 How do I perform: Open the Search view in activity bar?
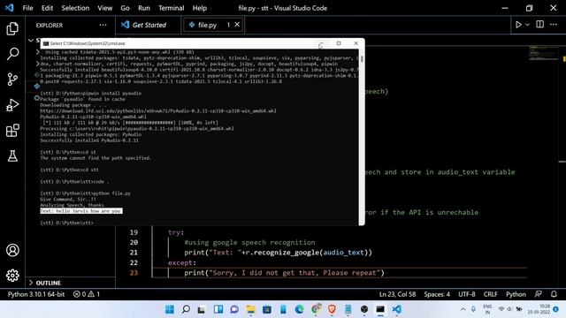12,54
